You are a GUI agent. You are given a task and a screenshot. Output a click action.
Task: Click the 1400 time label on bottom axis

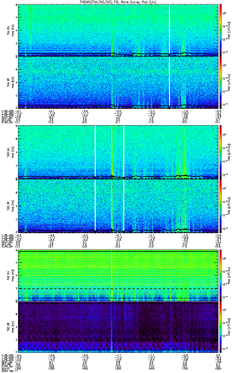pos(85,369)
